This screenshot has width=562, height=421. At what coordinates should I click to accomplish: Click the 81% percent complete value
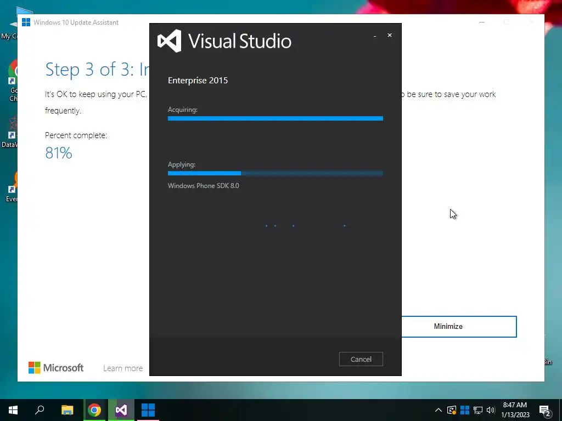click(59, 153)
